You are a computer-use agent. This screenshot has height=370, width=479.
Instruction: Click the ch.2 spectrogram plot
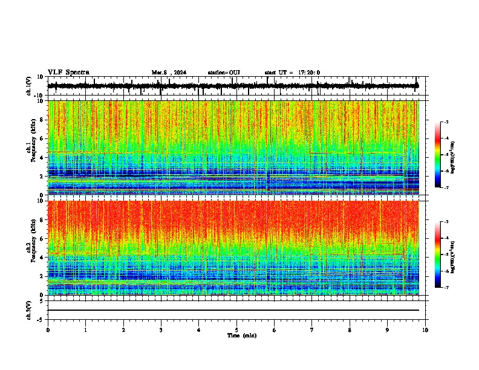point(233,248)
